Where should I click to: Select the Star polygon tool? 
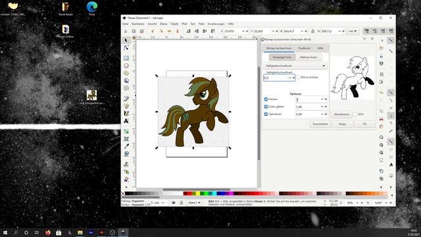(126, 73)
